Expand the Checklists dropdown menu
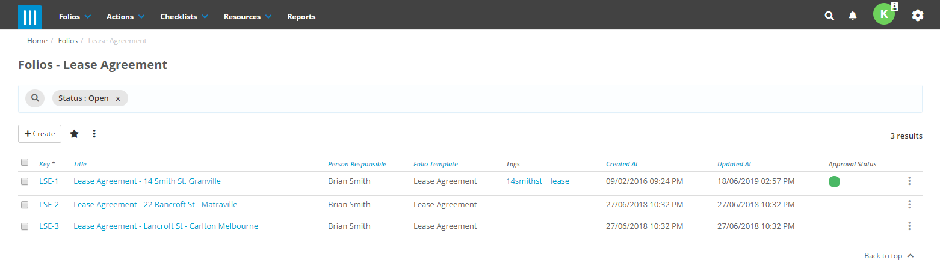Viewport: 940px width, 278px height. 184,17
